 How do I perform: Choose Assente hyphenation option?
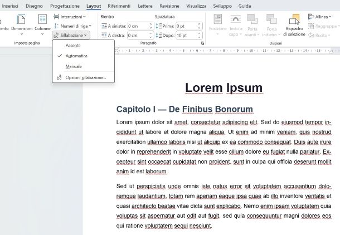click(84, 46)
